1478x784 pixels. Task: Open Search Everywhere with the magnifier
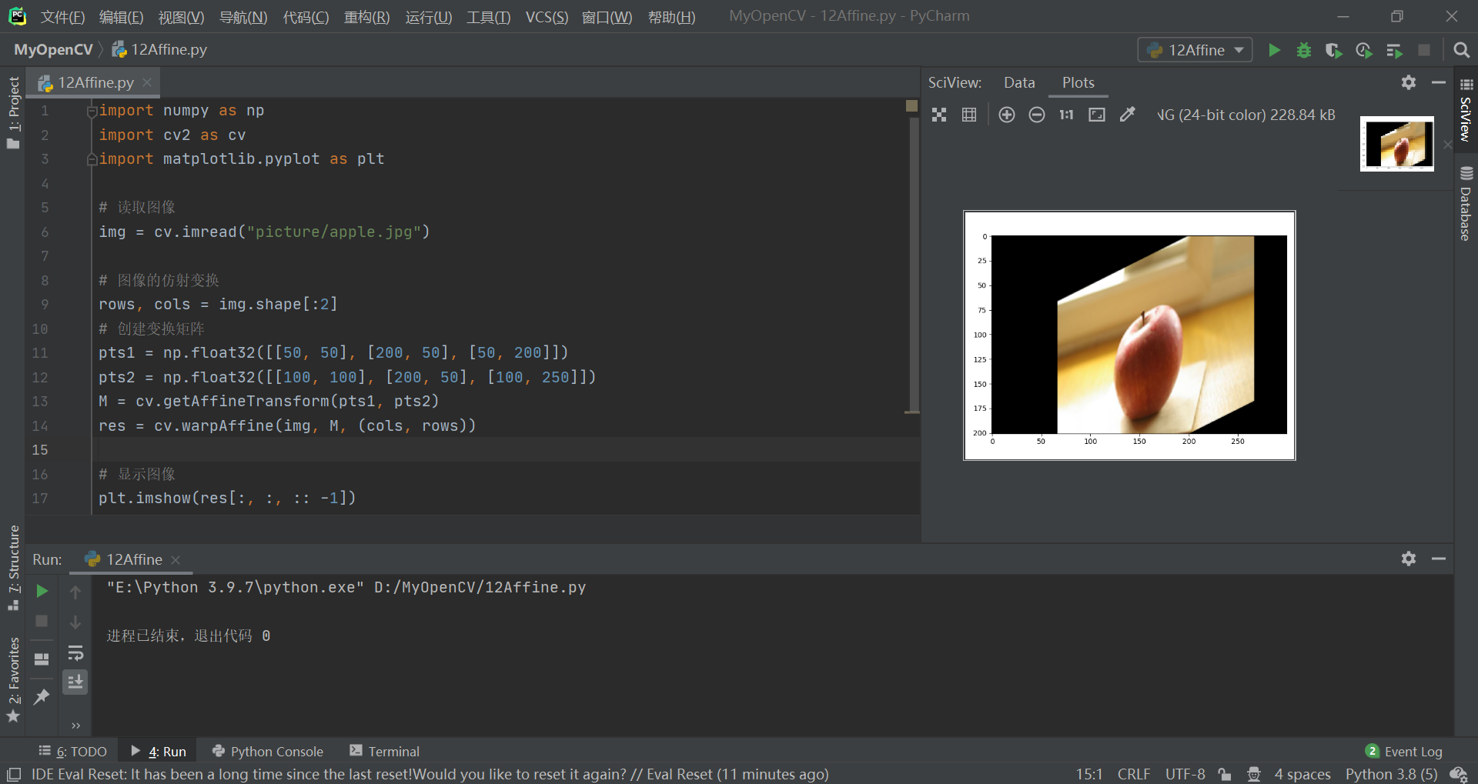[x=1462, y=49]
